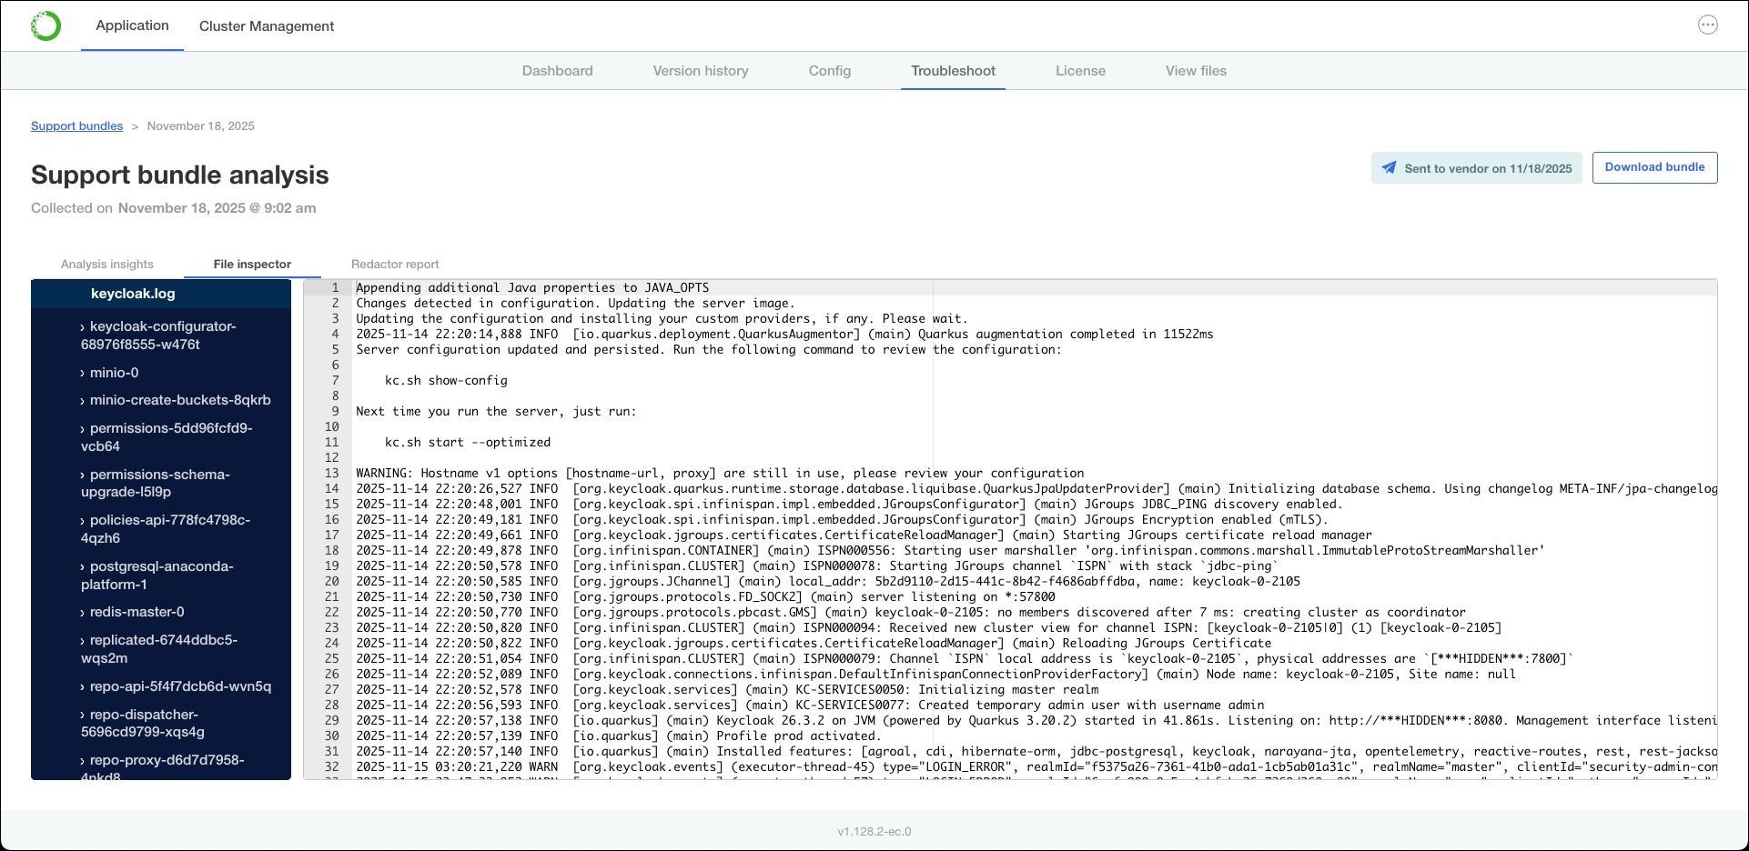Click the paper plane icon on vendor badge

[x=1390, y=167]
